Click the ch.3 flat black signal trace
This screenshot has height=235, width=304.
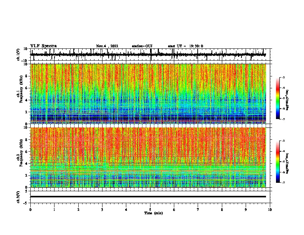(x=148, y=197)
